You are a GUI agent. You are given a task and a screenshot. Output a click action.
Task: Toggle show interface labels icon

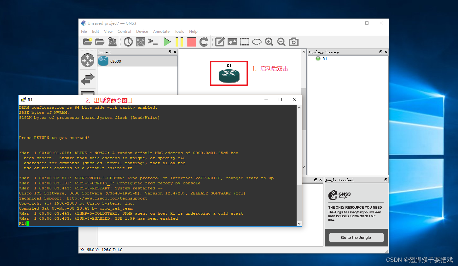(141, 42)
